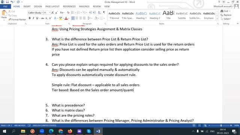
Task: Open the Font dialog launcher
Action: click(69, 24)
